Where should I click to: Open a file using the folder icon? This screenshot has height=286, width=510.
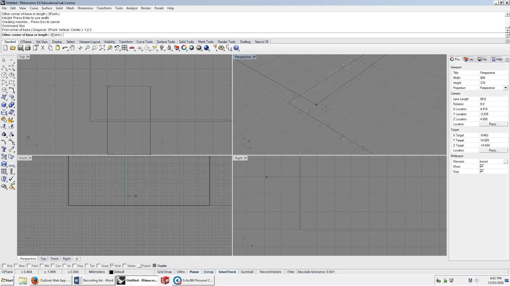pyautogui.click(x=13, y=48)
